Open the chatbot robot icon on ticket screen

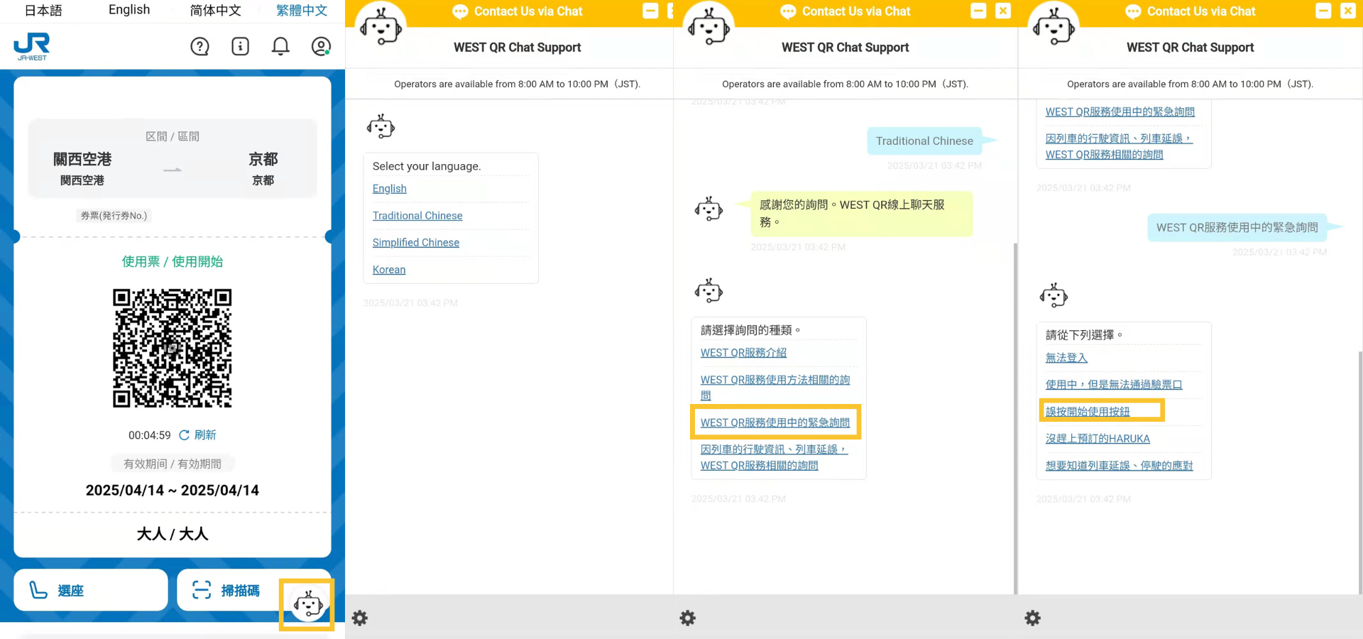[307, 605]
